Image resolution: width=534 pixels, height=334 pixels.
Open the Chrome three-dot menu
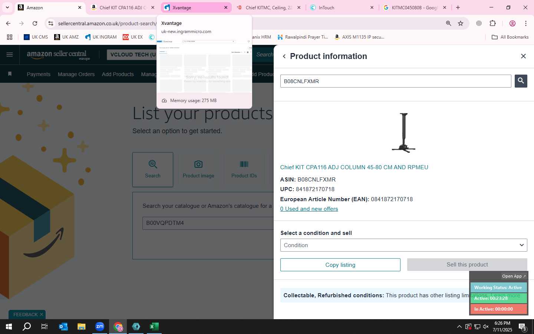(526, 23)
